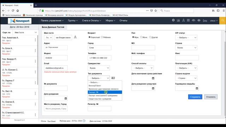Open the Менеджер каналов bookmark

point(54,15)
